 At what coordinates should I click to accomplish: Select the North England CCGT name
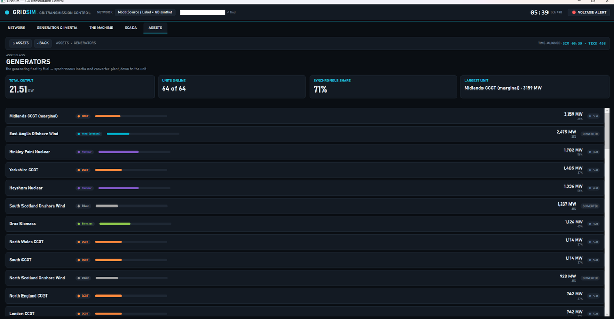point(29,295)
